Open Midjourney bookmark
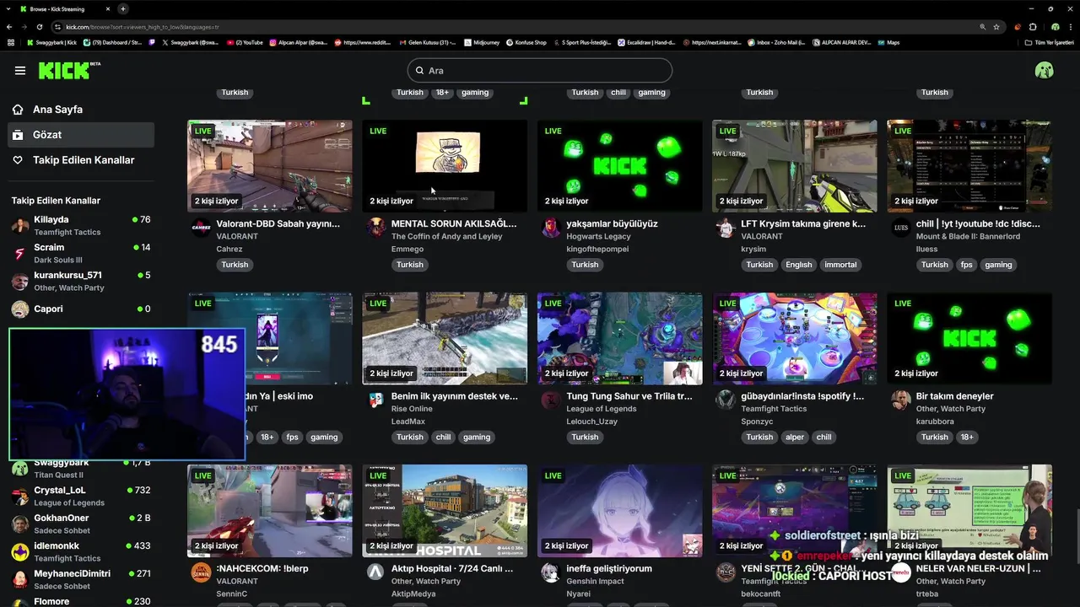 [481, 42]
